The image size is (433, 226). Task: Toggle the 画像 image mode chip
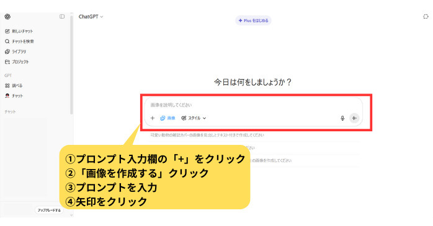pyautogui.click(x=167, y=118)
